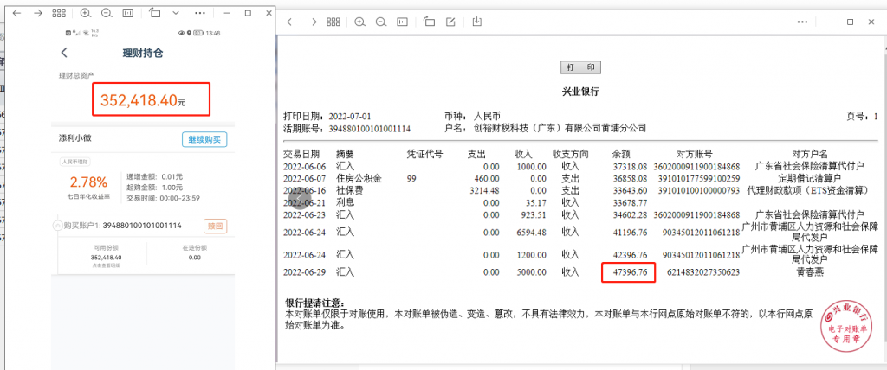Minimize the right viewer window
Viewport: 887px width, 370px height.
coord(829,22)
